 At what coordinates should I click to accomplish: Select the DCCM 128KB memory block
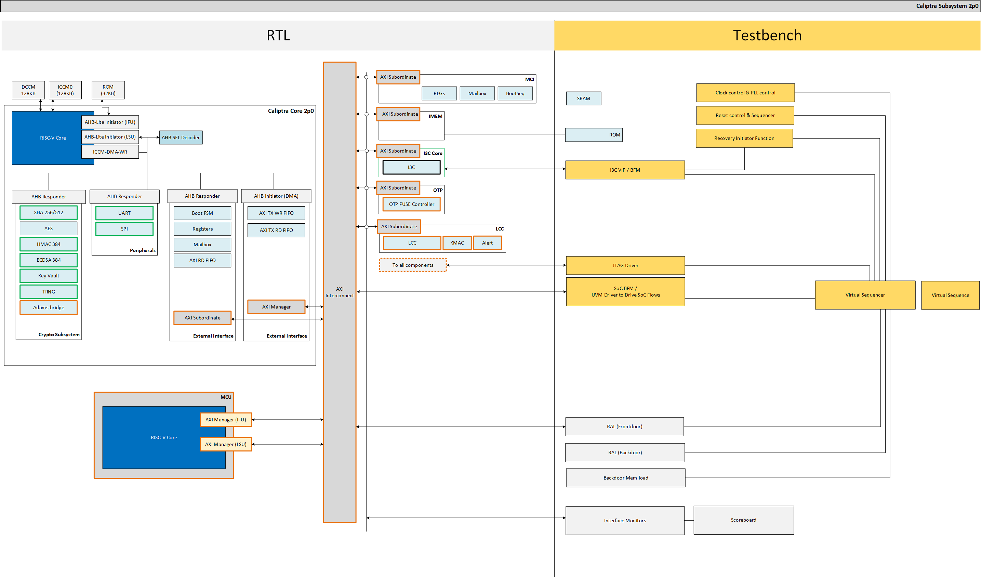point(28,90)
